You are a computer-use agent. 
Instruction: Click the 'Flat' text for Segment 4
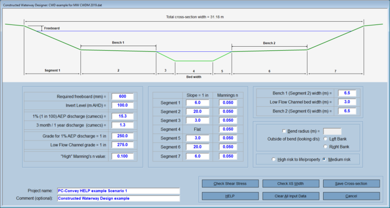point(197,129)
